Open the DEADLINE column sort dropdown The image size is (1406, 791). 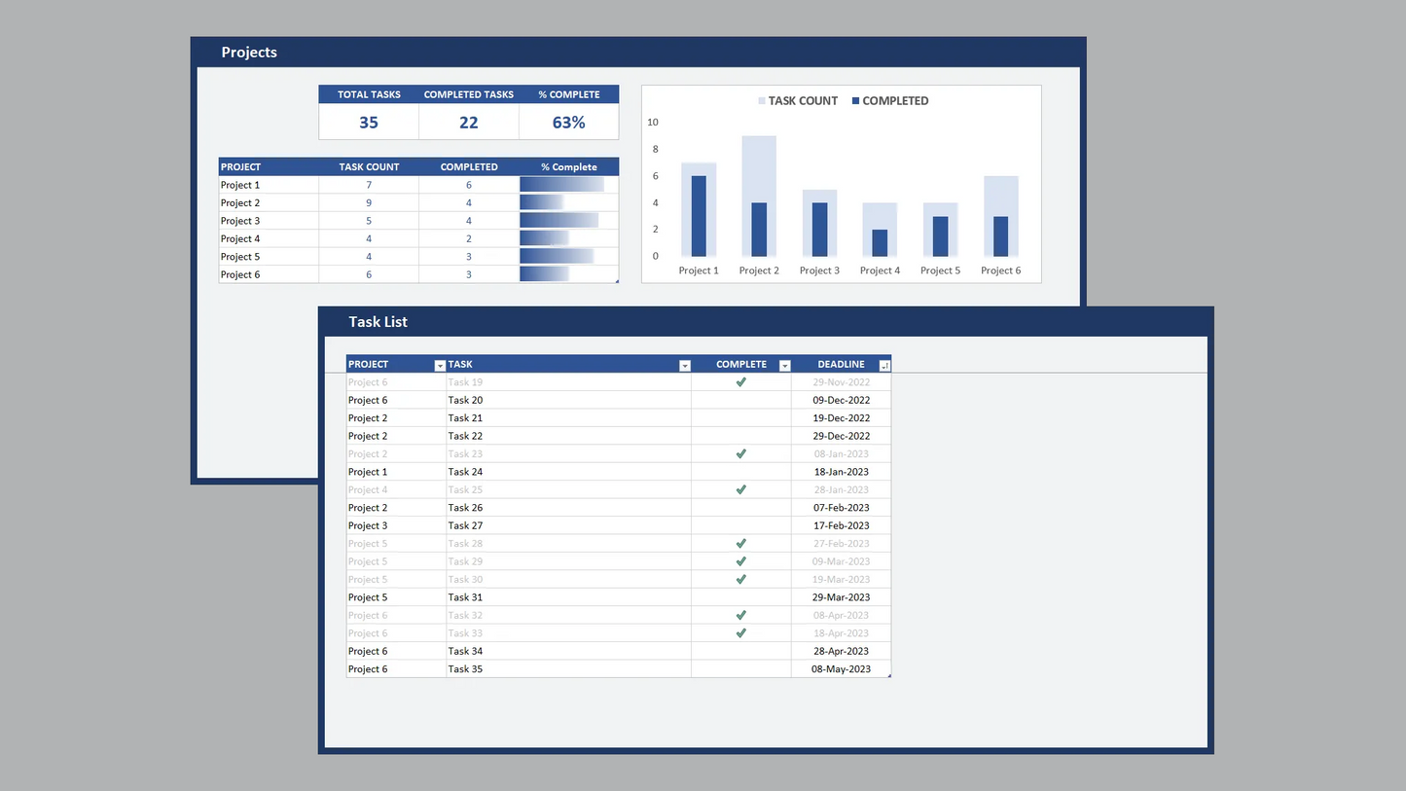click(x=884, y=366)
